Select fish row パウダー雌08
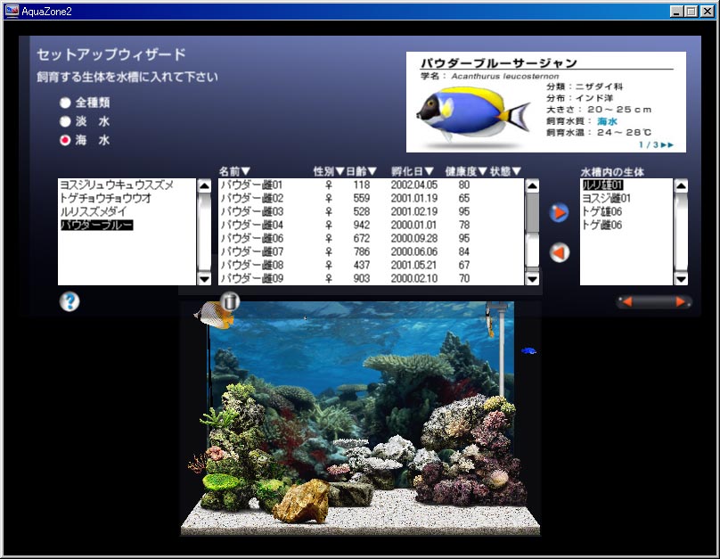This screenshot has width=720, height=559. (371, 265)
